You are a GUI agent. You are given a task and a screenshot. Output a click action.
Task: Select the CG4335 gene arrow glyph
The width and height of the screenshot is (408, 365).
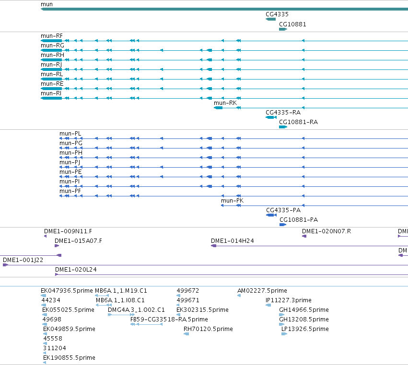270,19
